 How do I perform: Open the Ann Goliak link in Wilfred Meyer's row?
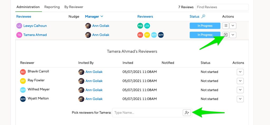tap(94, 90)
